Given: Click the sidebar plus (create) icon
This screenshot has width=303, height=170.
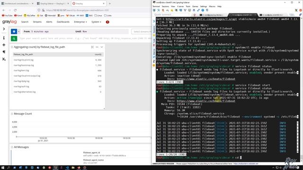Looking at the screenshot, I should click(x=4, y=45).
